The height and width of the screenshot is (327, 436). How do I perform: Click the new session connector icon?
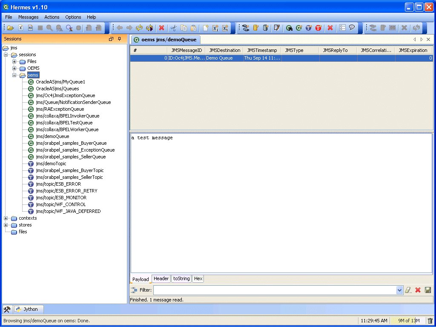[x=246, y=28]
